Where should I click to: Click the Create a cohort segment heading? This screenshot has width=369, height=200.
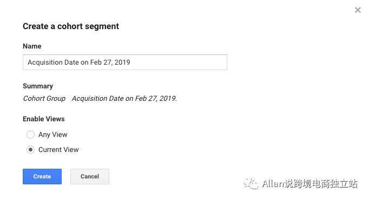(71, 26)
